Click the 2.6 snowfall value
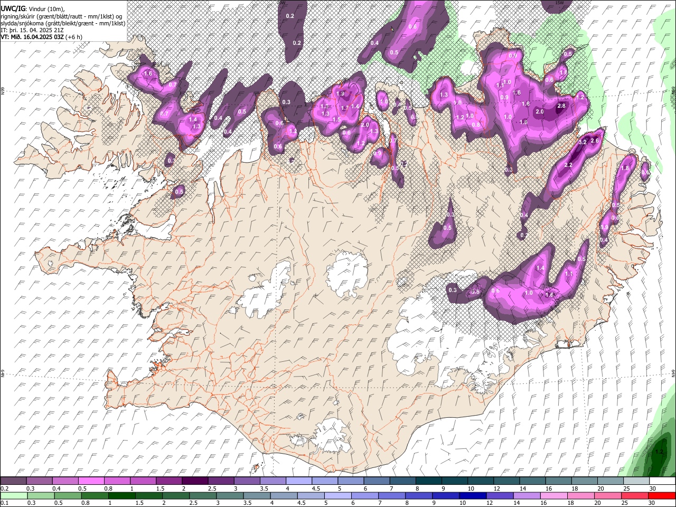This screenshot has width=676, height=507. pyautogui.click(x=594, y=140)
